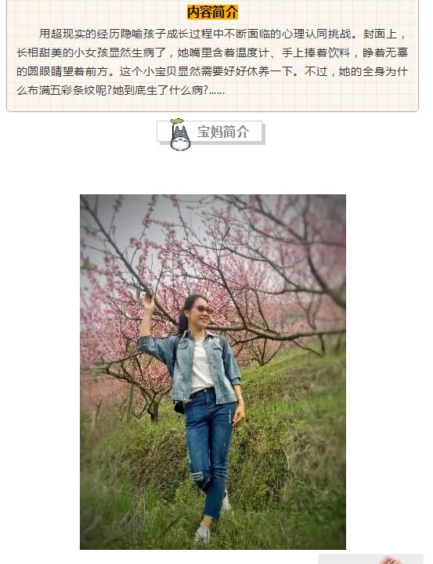The image size is (433, 564).
Task: Click the summary line starting 长相甜美的小女孩
Action: [212, 53]
